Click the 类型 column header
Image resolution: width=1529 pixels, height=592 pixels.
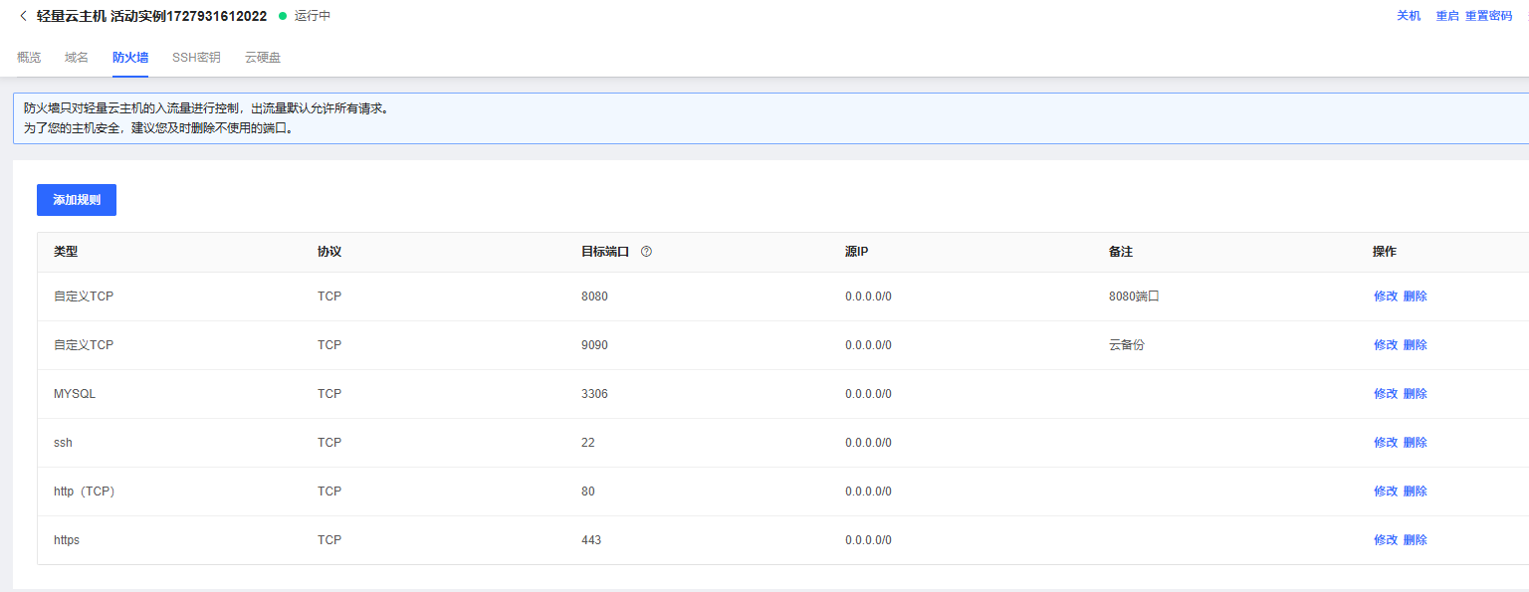click(66, 252)
